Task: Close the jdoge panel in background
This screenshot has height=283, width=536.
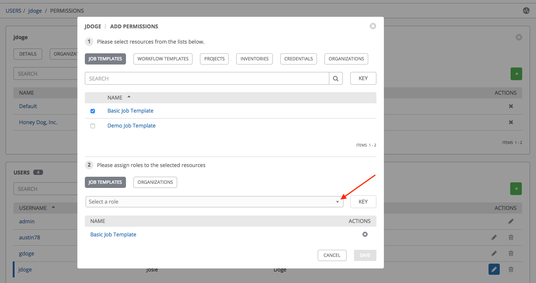Action: 519,37
